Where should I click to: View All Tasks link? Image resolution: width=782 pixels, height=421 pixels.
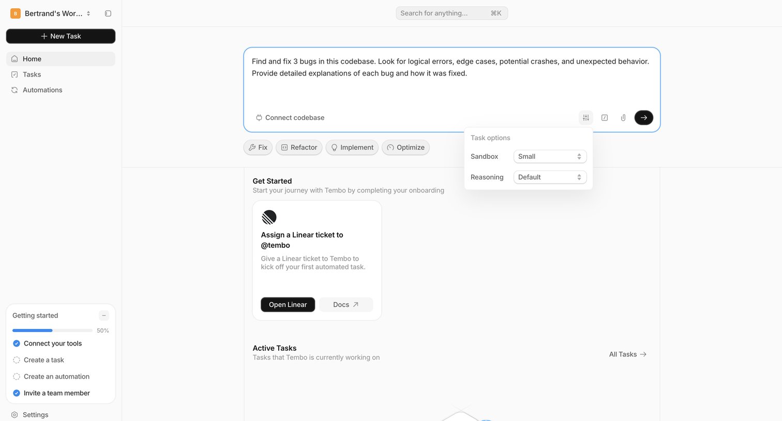point(628,354)
